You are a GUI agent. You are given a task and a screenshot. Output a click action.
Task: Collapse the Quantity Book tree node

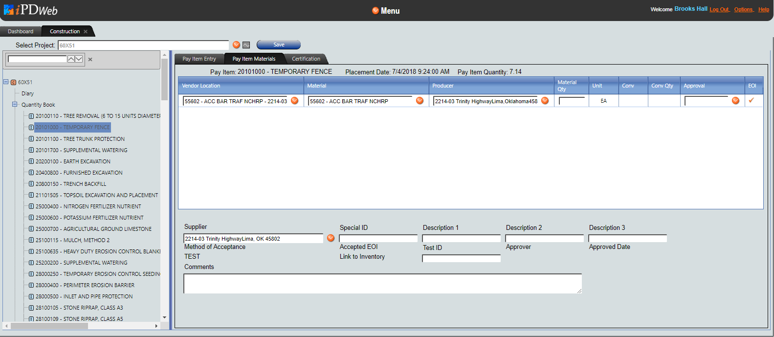coord(15,105)
